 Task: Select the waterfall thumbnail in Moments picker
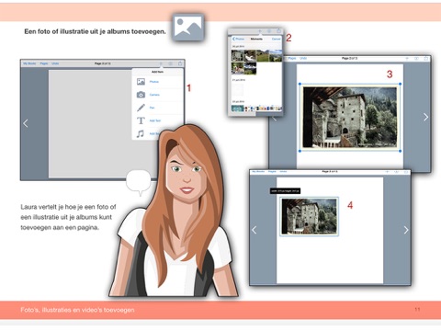pos(250,56)
